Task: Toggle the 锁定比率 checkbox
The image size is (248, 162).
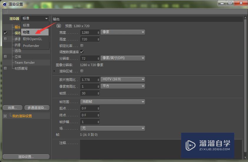Action: (82, 46)
